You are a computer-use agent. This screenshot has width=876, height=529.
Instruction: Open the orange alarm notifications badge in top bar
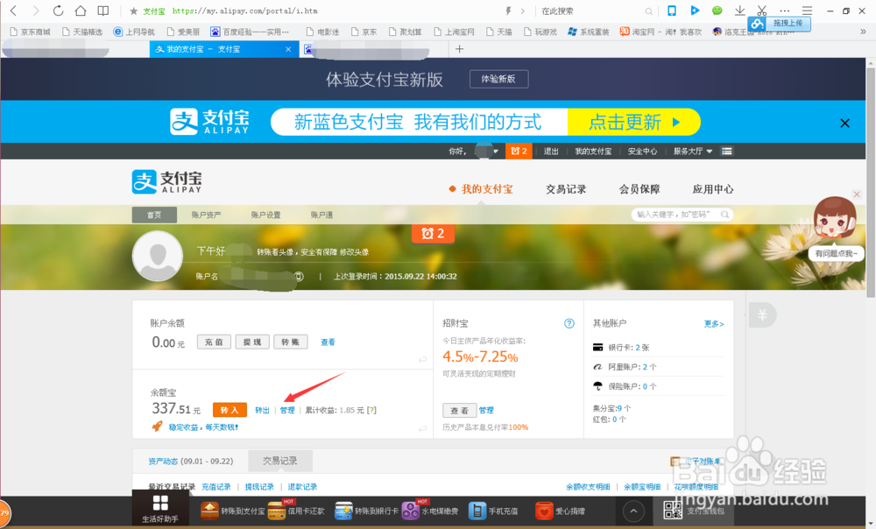coord(519,151)
